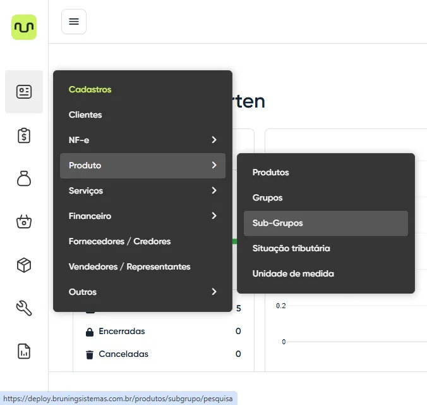The width and height of the screenshot is (427, 405).
Task: Expand the Serviços submenu
Action: pos(142,190)
